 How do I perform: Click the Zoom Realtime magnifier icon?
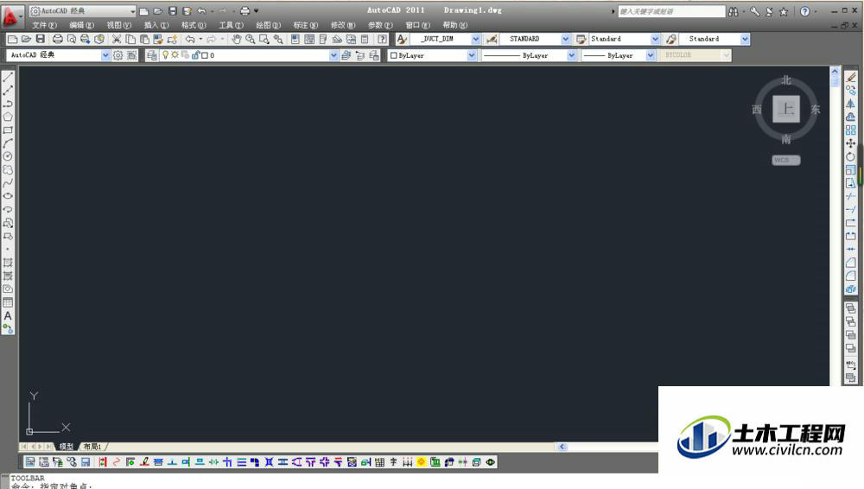tap(251, 39)
